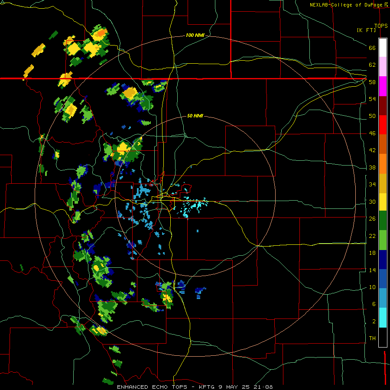Select the magenta legend swatch near 58

click(x=383, y=86)
